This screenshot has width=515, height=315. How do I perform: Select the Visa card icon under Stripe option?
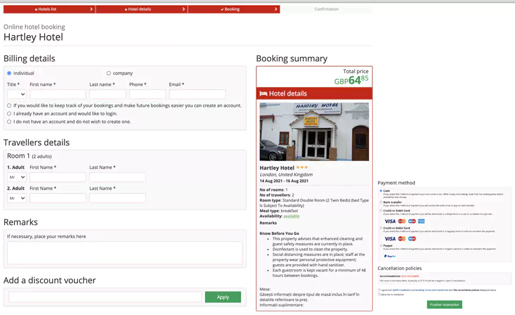(390, 221)
